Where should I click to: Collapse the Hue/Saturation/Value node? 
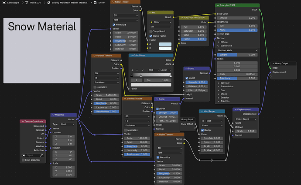pos(181,18)
